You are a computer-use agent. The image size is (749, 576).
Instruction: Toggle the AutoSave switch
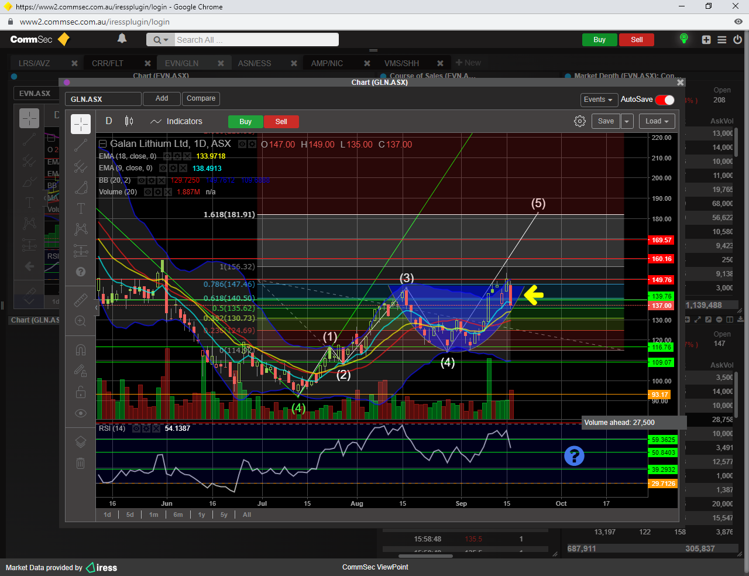pos(665,100)
